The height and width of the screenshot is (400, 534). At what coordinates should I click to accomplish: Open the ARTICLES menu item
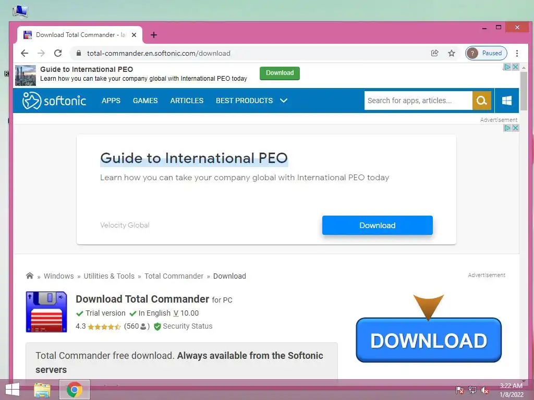(187, 101)
